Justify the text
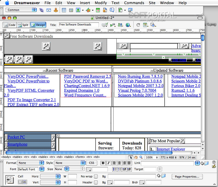 [129, 163]
